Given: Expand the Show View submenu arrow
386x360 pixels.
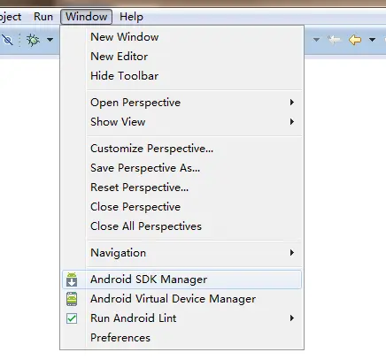Looking at the screenshot, I should (292, 122).
